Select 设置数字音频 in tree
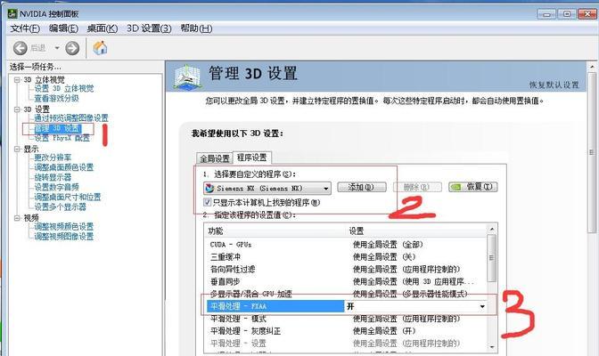 pyautogui.click(x=56, y=187)
